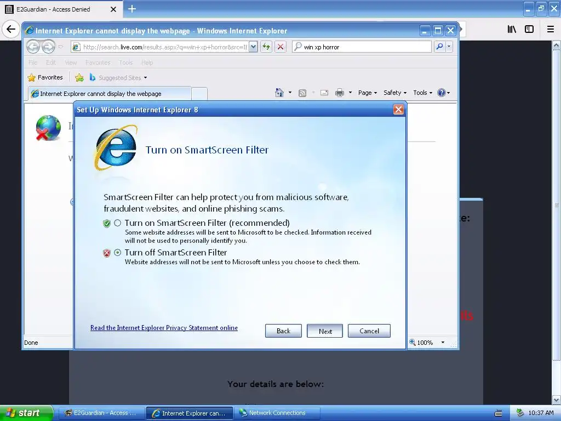Screen dimensions: 561x421
Task: Click the network tray icon near clock
Action: click(519, 413)
